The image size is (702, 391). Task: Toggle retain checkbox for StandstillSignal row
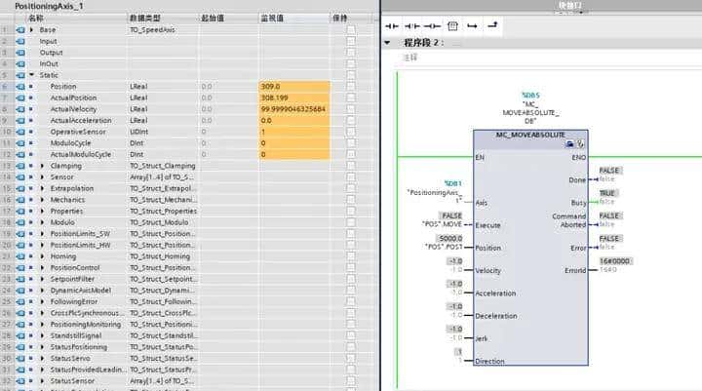click(x=351, y=335)
